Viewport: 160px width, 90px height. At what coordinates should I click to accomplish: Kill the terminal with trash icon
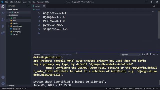click(x=150, y=54)
